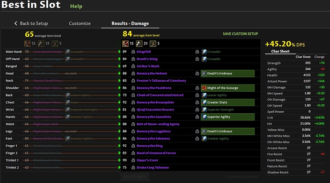Click the Death's Embrace icon on Head row
The image size is (330, 183).
point(204,74)
